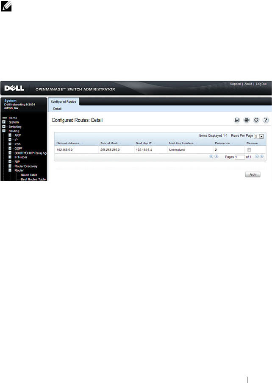The height and width of the screenshot is (383, 272).
Task: Click the Log Out link
Action: click(261, 84)
